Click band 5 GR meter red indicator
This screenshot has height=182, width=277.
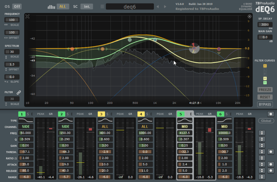tap(210, 130)
